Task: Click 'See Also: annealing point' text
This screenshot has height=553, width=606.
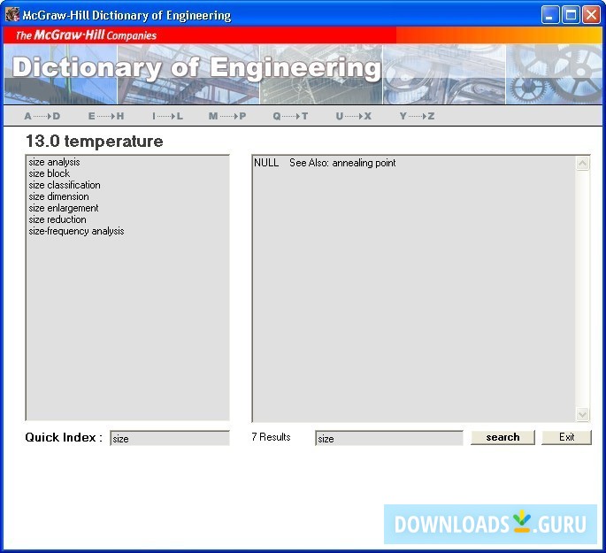Action: point(342,163)
